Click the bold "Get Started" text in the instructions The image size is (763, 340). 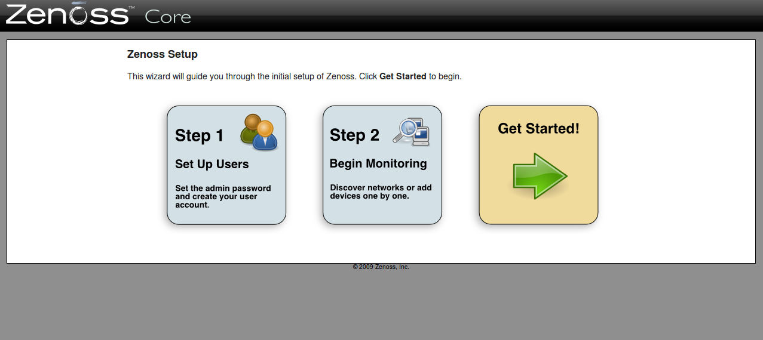(403, 76)
